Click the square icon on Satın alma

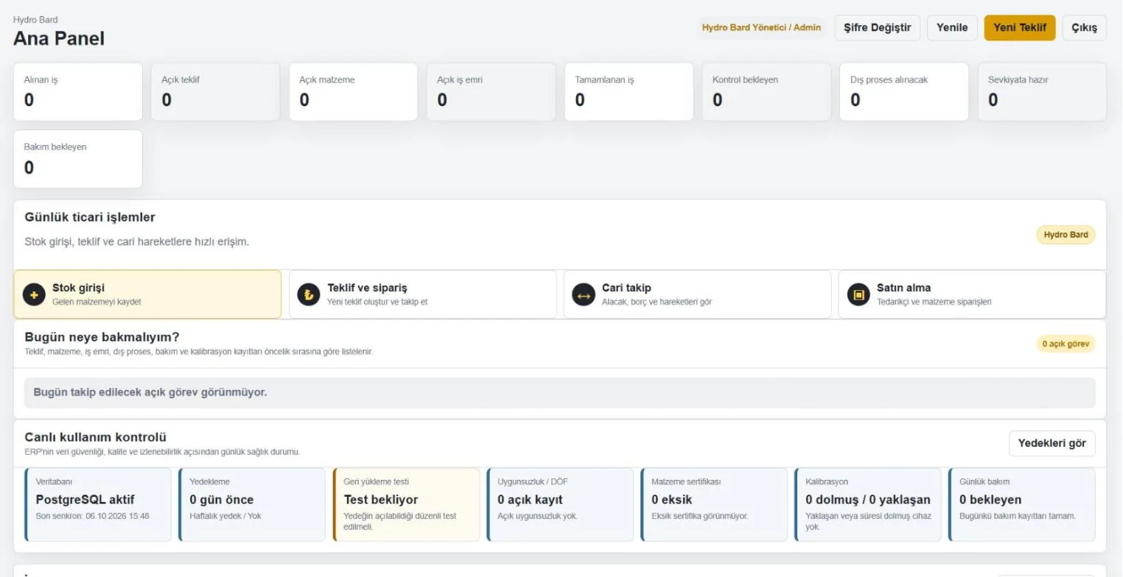tap(858, 294)
